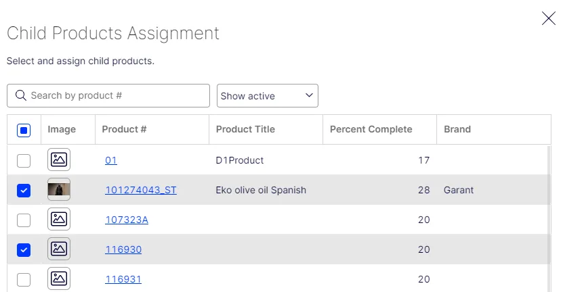Open product link 116931

pyautogui.click(x=123, y=279)
